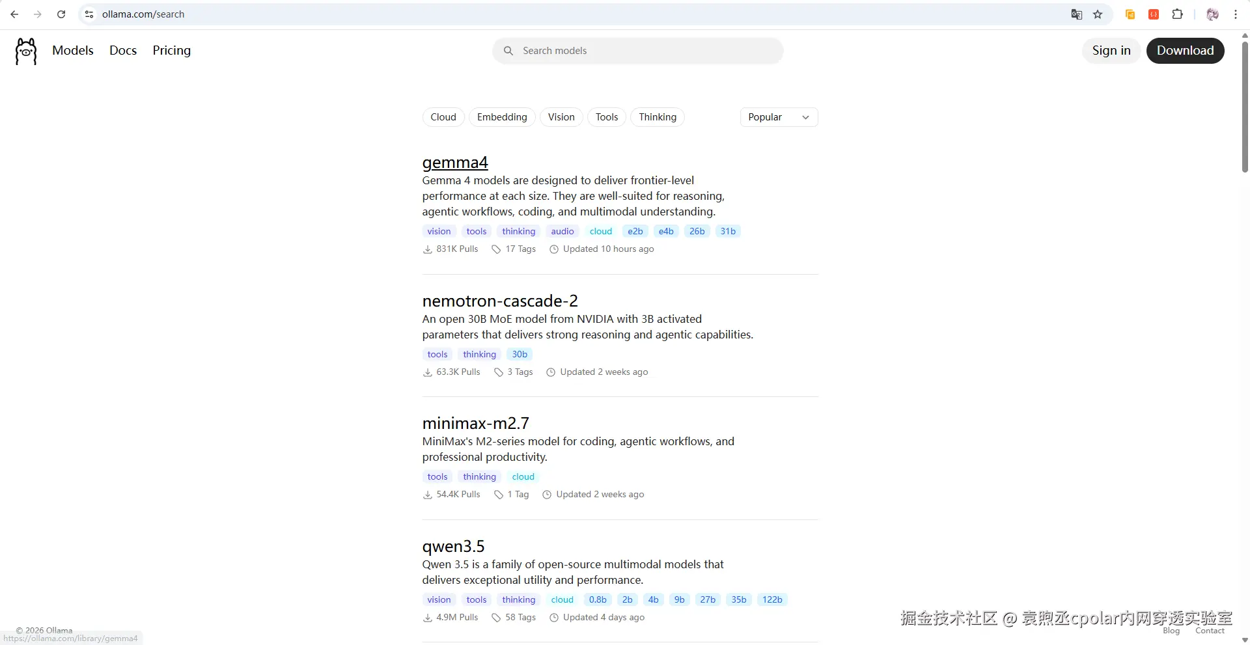Click 'Updated 10 hours ago' text
This screenshot has height=645, width=1250.
(609, 249)
